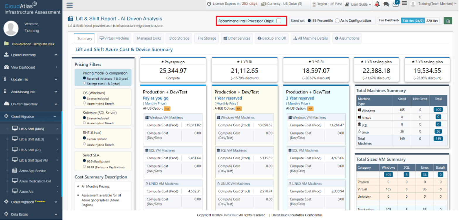Open Lift & Shift (RI) sidebar item
The height and width of the screenshot is (220, 459).
(x=31, y=150)
